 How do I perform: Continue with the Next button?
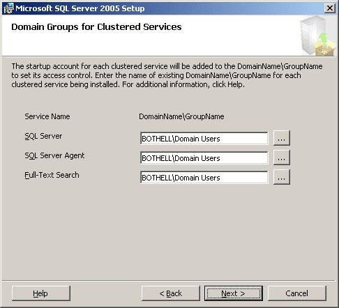click(234, 293)
